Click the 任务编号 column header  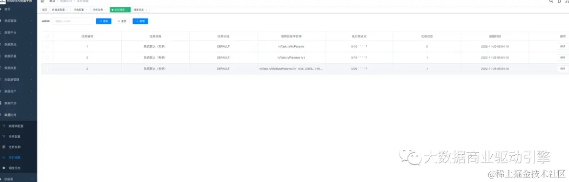point(87,36)
